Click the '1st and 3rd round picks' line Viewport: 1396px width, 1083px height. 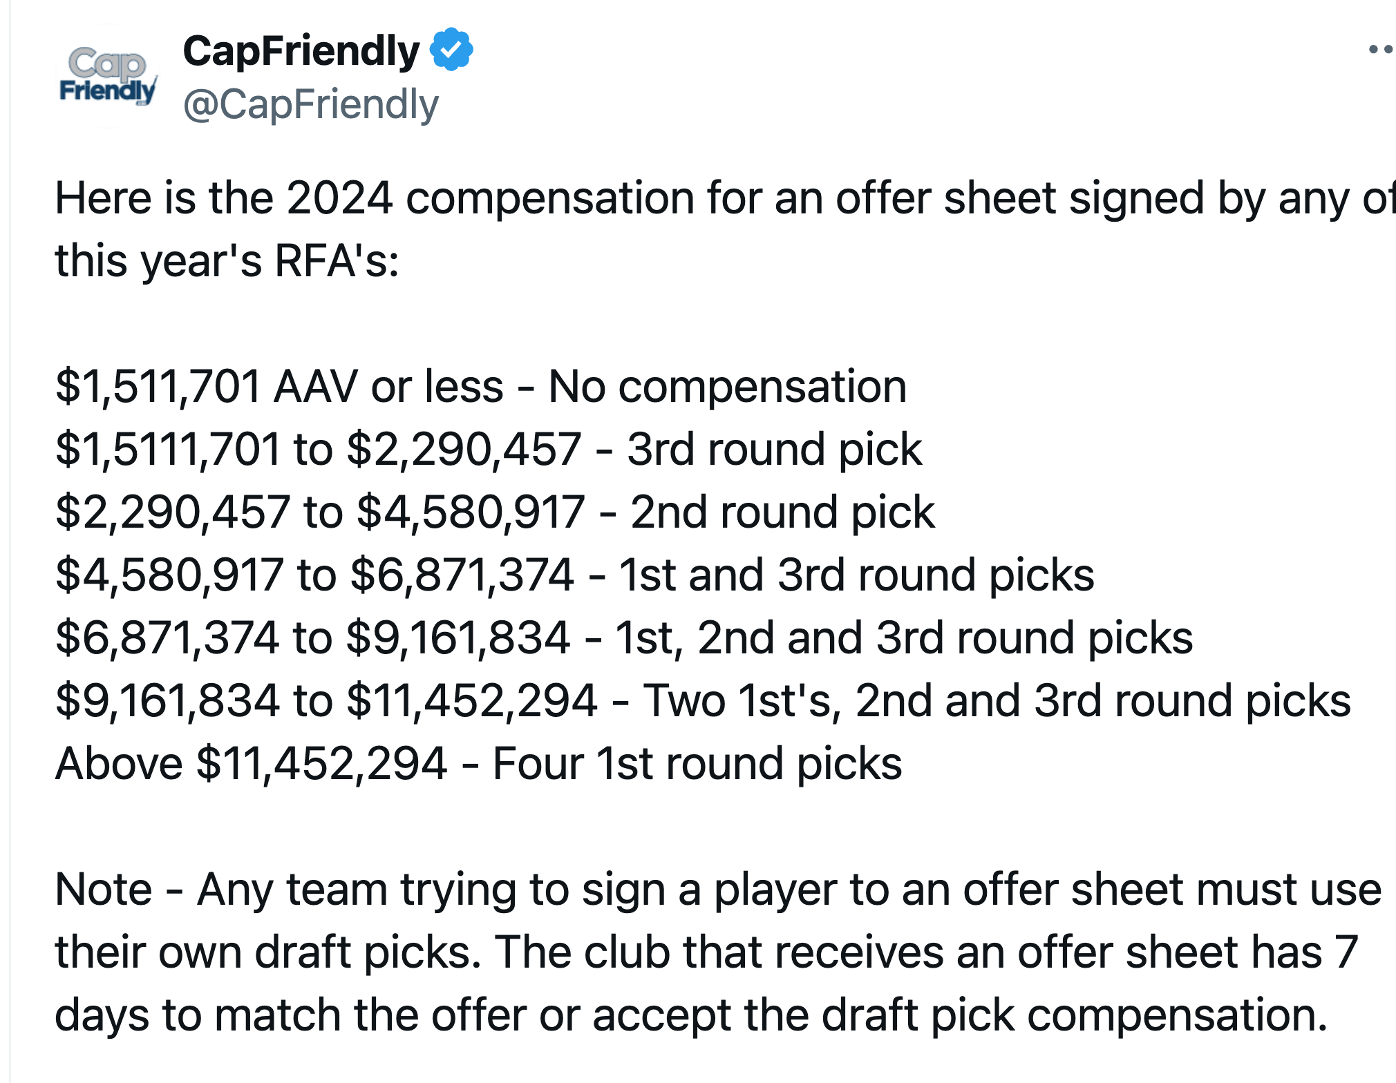pos(575,575)
